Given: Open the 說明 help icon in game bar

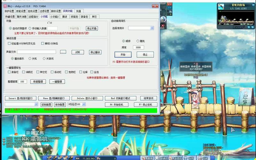Looking at the screenshot, I should click(189, 158).
